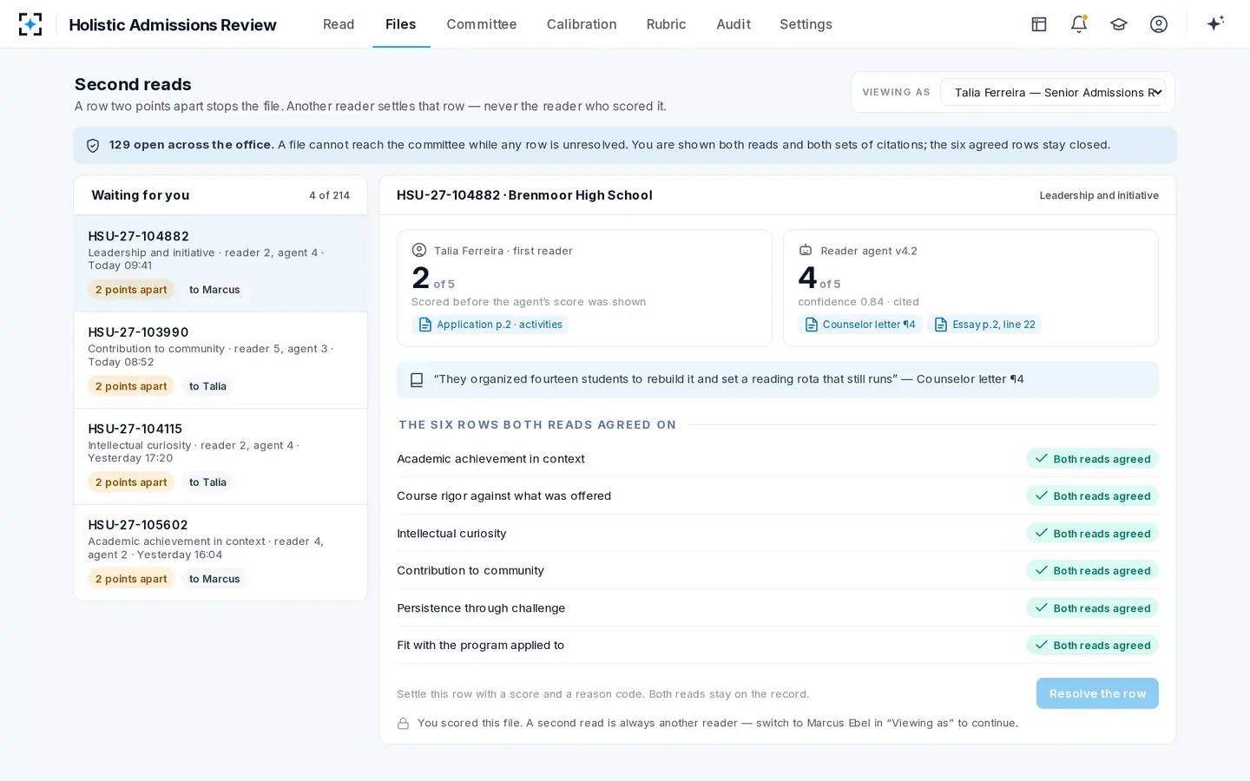Click the lock icon beside 'You scored this file'

coord(404,724)
